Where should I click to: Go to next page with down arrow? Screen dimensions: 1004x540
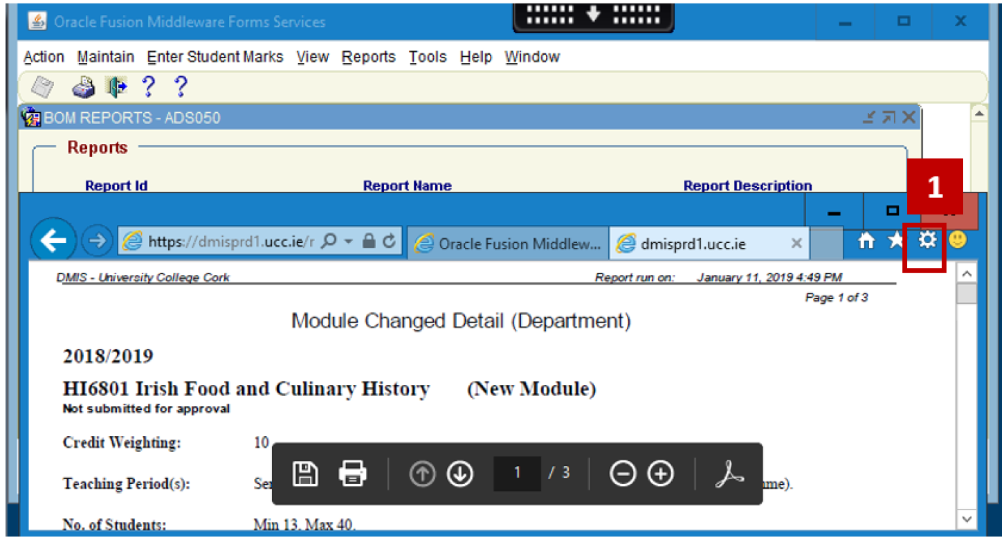[459, 474]
